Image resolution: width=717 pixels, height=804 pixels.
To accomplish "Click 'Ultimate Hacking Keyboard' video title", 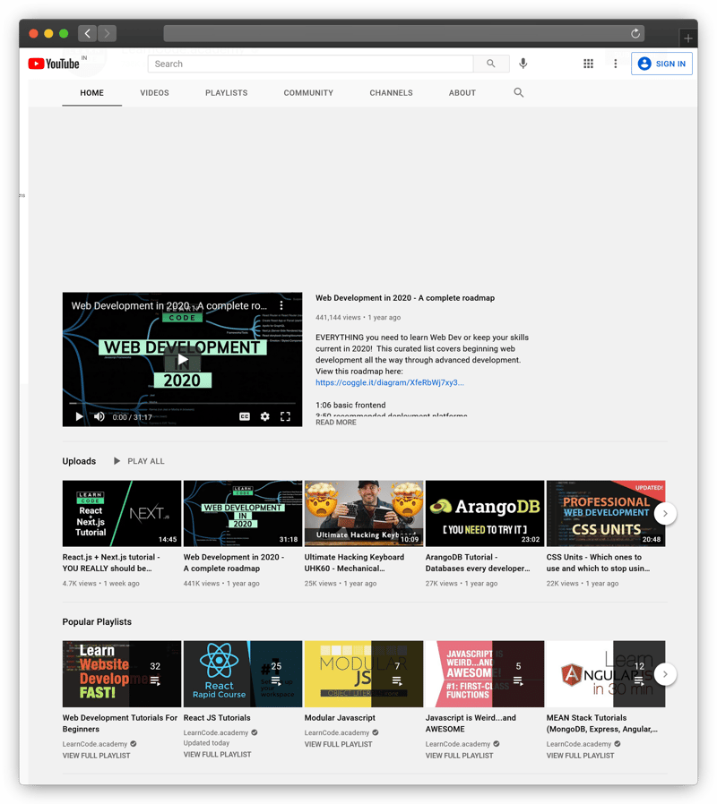I will pos(354,562).
